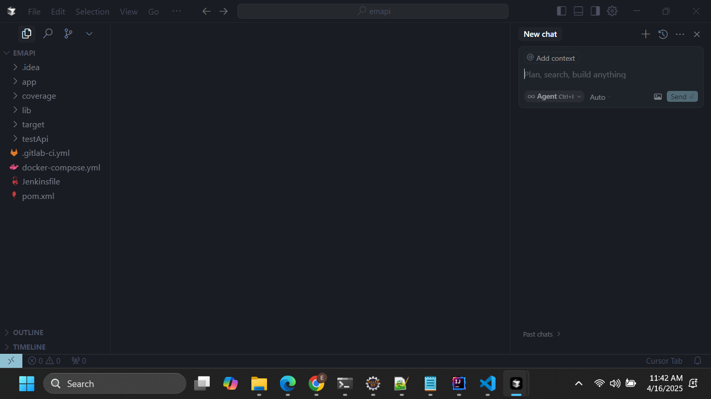Open Task View in the taskbar
The width and height of the screenshot is (711, 399).
[202, 383]
